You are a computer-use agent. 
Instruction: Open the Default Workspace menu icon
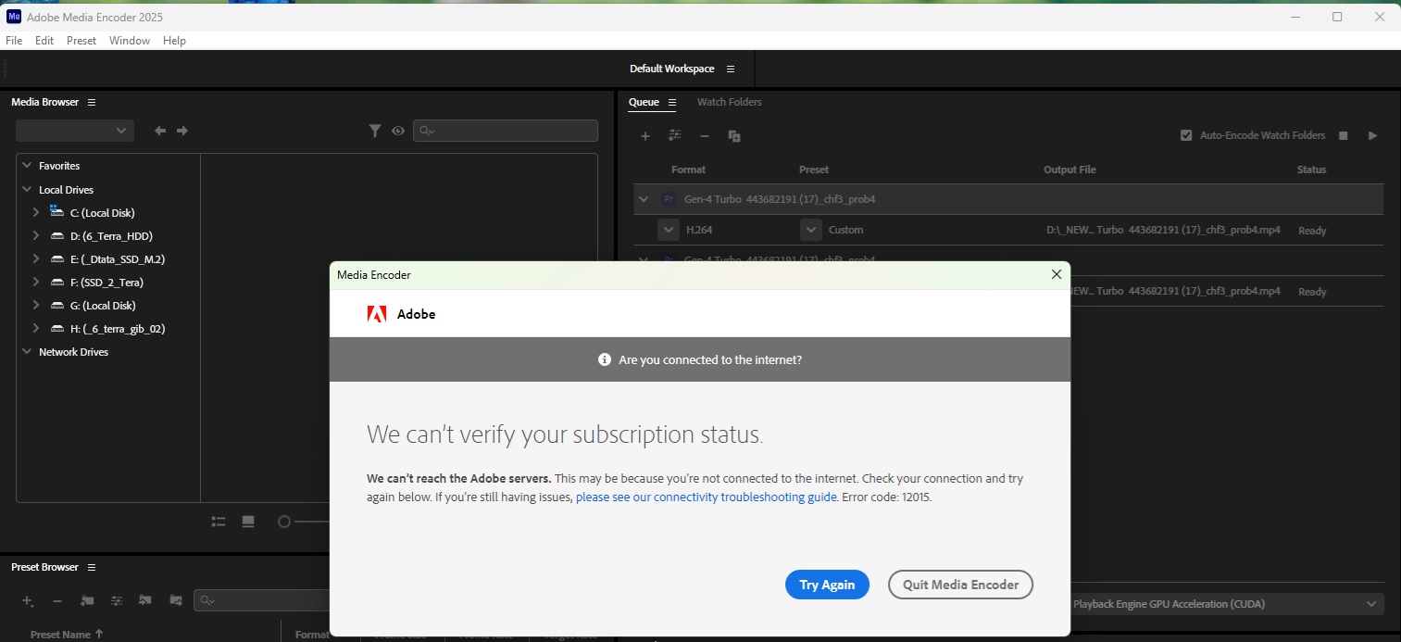tap(731, 69)
